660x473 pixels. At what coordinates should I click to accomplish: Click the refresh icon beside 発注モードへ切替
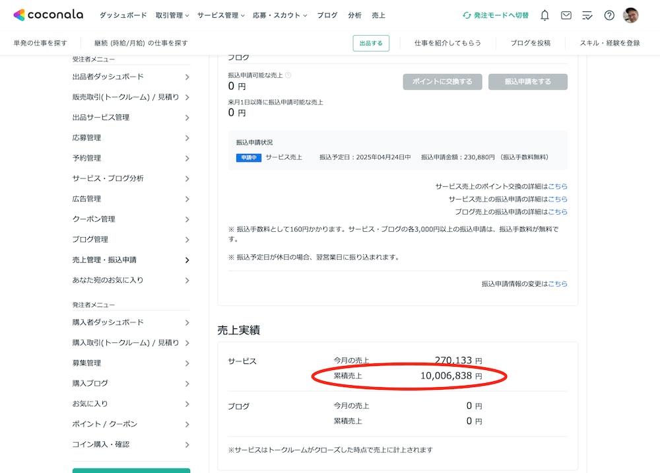467,15
